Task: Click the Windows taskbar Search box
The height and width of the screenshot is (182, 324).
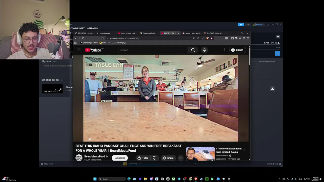Action: [112, 179]
